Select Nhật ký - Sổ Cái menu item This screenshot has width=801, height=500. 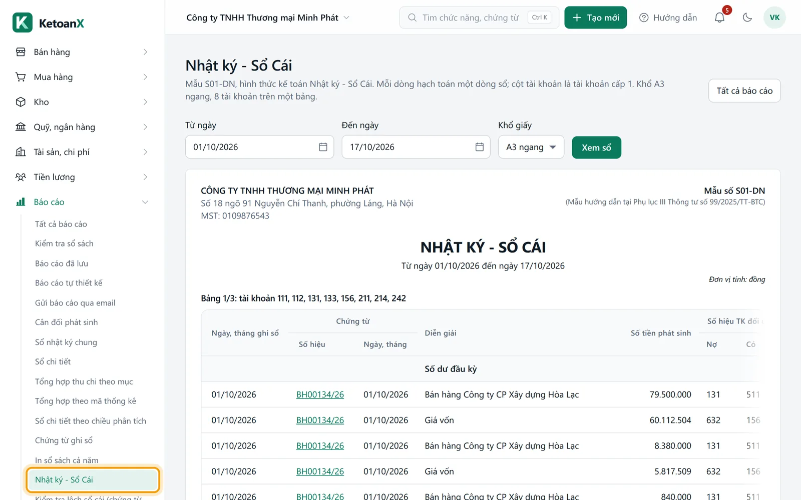pyautogui.click(x=93, y=479)
